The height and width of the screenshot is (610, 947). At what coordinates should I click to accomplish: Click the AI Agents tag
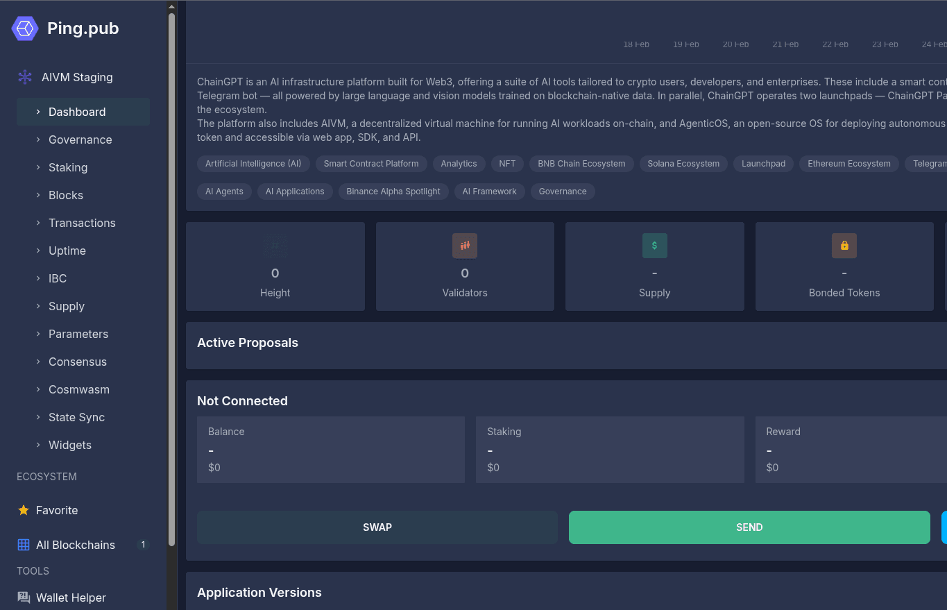point(224,192)
